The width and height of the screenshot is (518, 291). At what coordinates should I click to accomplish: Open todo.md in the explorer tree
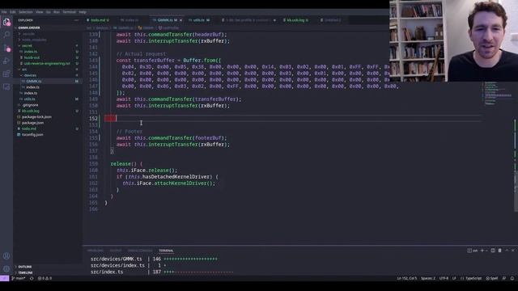pyautogui.click(x=29, y=129)
